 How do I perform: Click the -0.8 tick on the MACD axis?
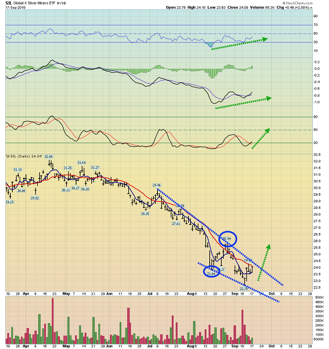pos(317,95)
